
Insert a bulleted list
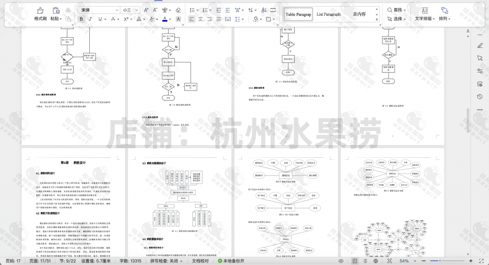pos(192,10)
